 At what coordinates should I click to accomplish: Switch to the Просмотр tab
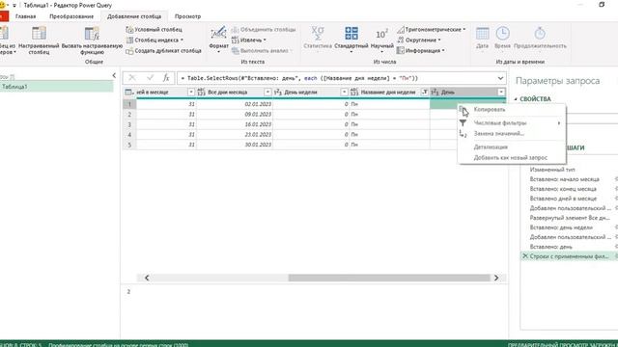tap(187, 16)
